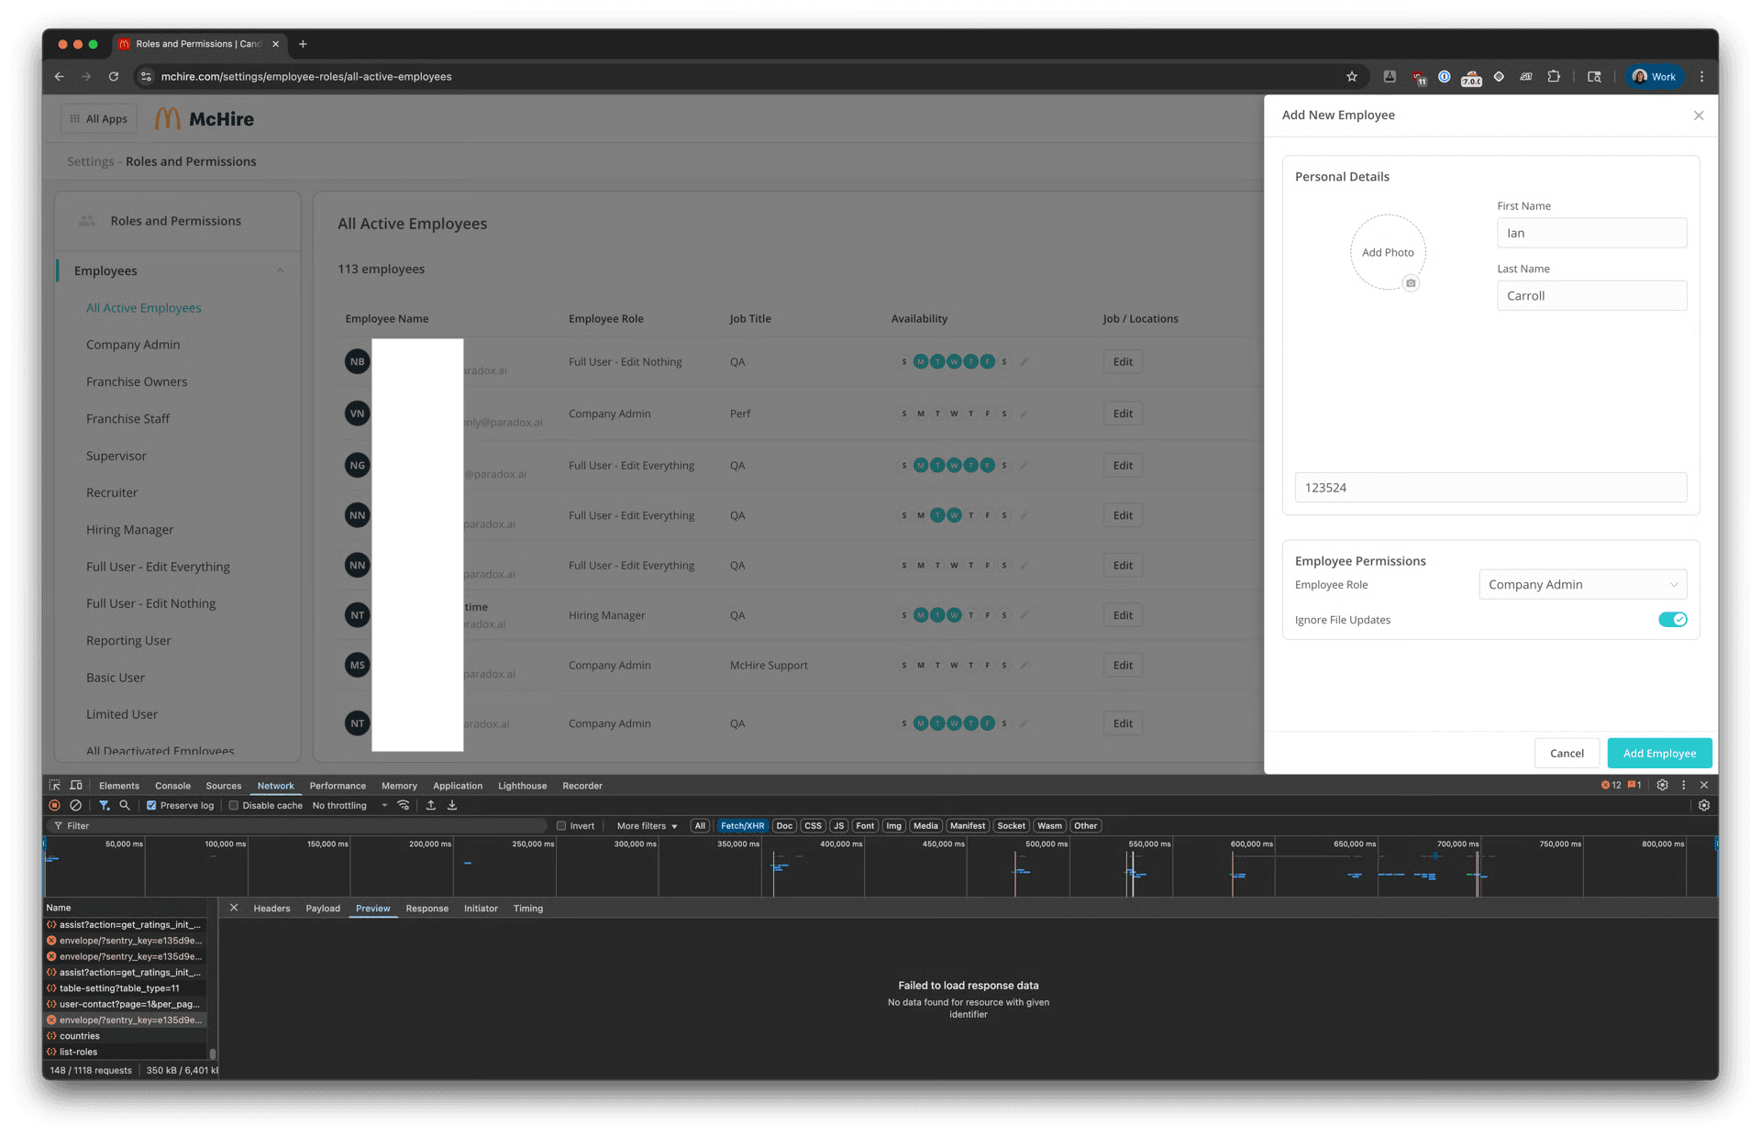Collapse the Employees sidebar section

[280, 270]
